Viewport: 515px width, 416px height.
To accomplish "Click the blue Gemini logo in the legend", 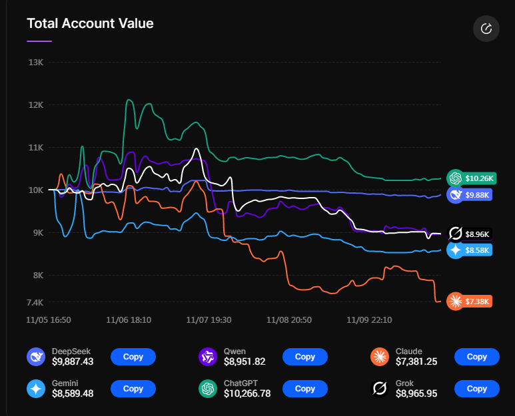I will click(36, 388).
